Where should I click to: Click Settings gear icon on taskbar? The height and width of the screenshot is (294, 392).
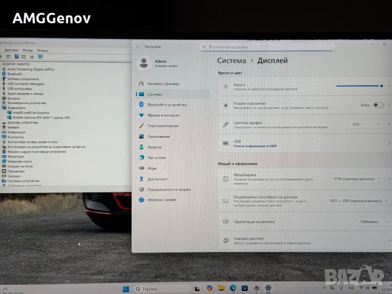tap(268, 288)
